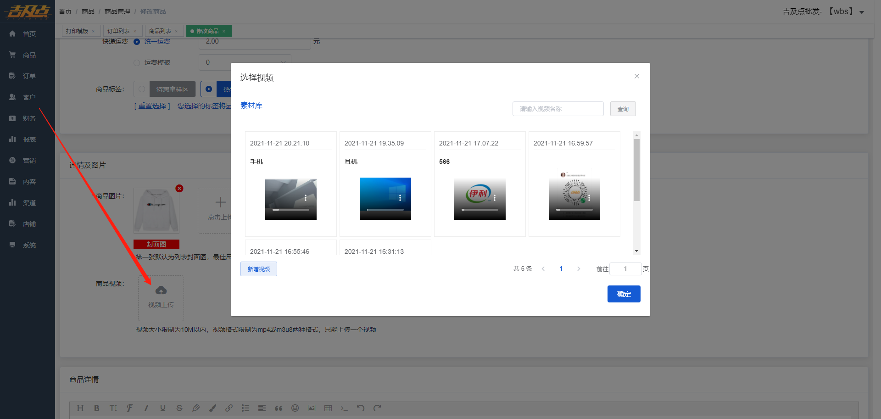Select the 耳机 video thumbnail
This screenshot has height=419, width=881.
385,199
